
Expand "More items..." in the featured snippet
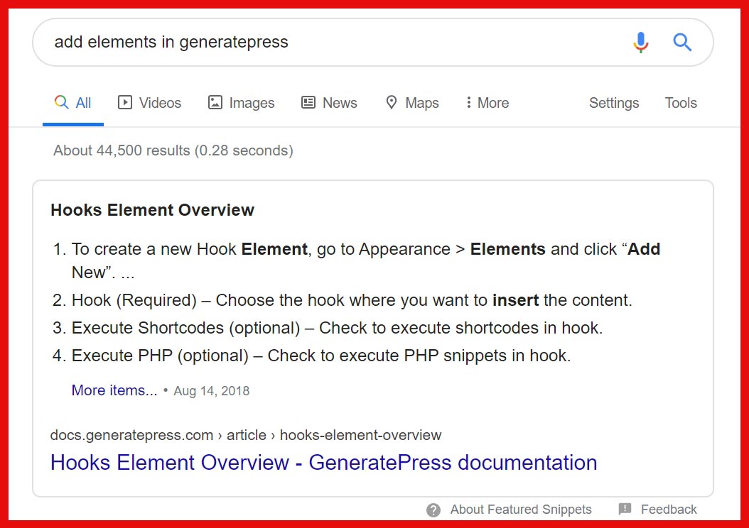click(113, 390)
